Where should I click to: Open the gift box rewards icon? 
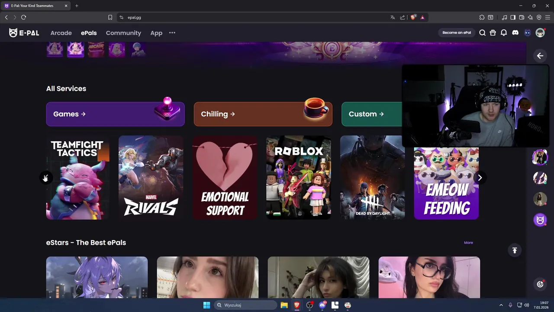point(493,33)
